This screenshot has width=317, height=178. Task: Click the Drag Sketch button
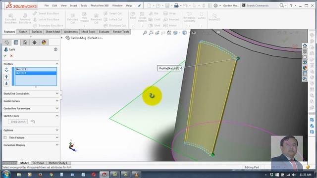click(18, 122)
